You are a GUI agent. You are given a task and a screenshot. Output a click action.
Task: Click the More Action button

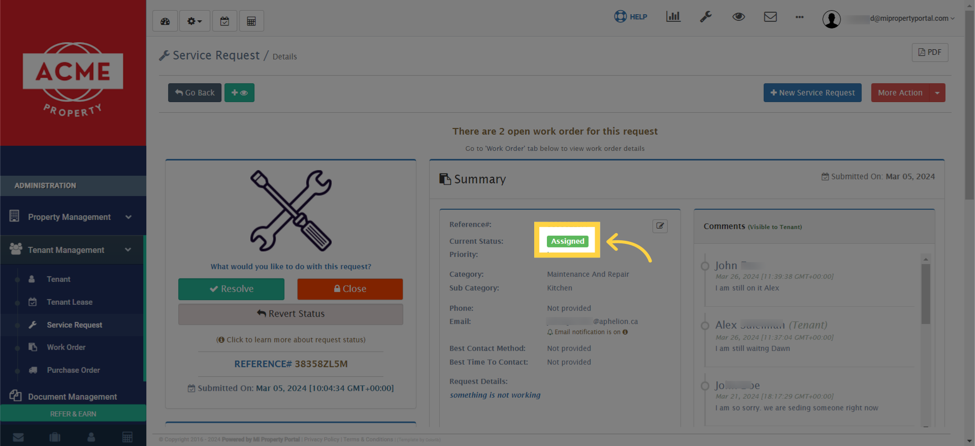coord(900,92)
